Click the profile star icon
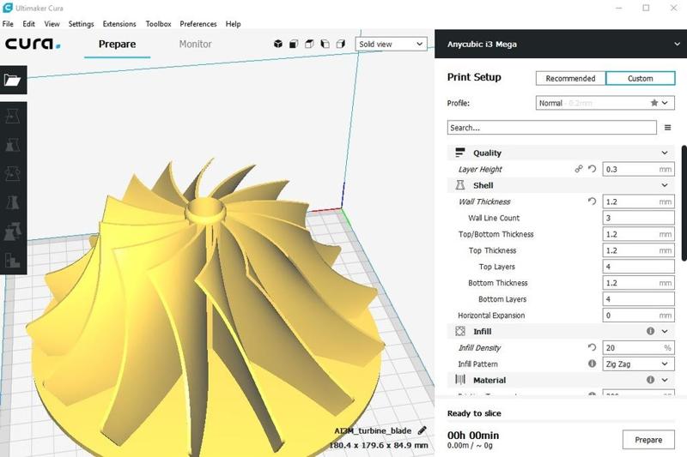 tap(654, 103)
